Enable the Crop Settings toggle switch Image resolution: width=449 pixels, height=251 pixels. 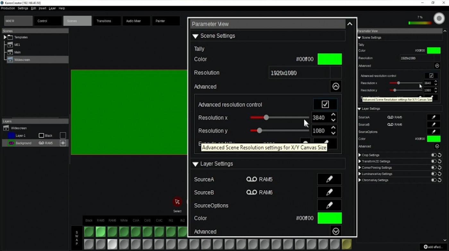434,155
